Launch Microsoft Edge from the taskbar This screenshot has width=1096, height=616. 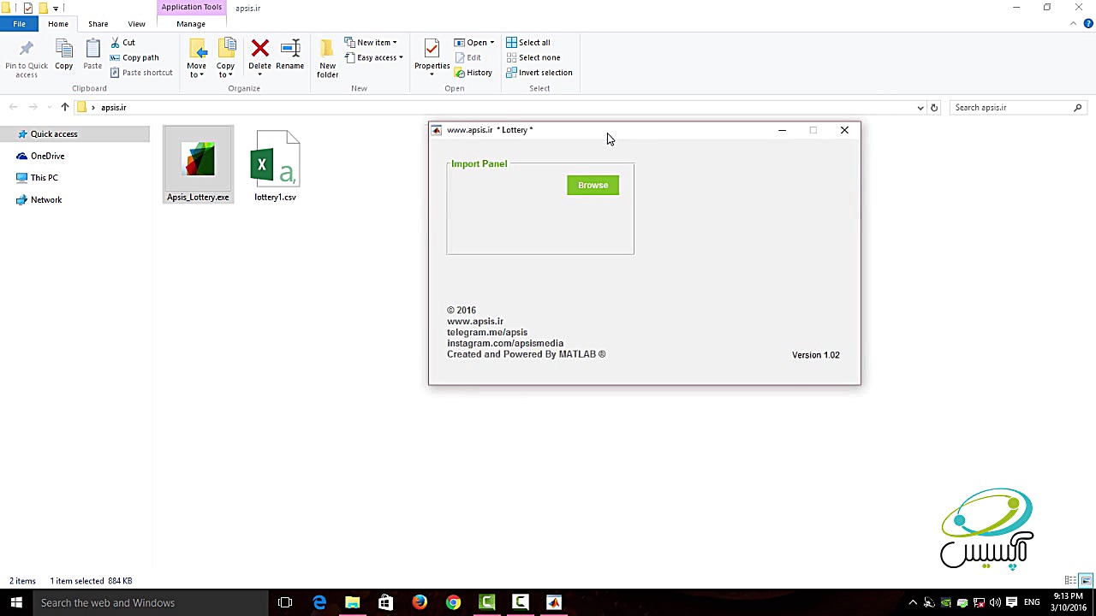tap(319, 602)
